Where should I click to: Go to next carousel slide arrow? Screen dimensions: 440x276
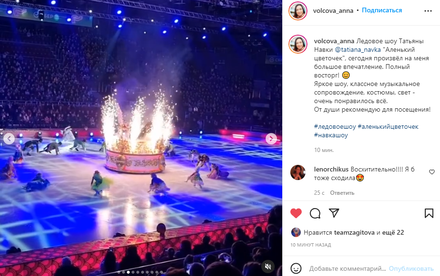click(x=271, y=139)
